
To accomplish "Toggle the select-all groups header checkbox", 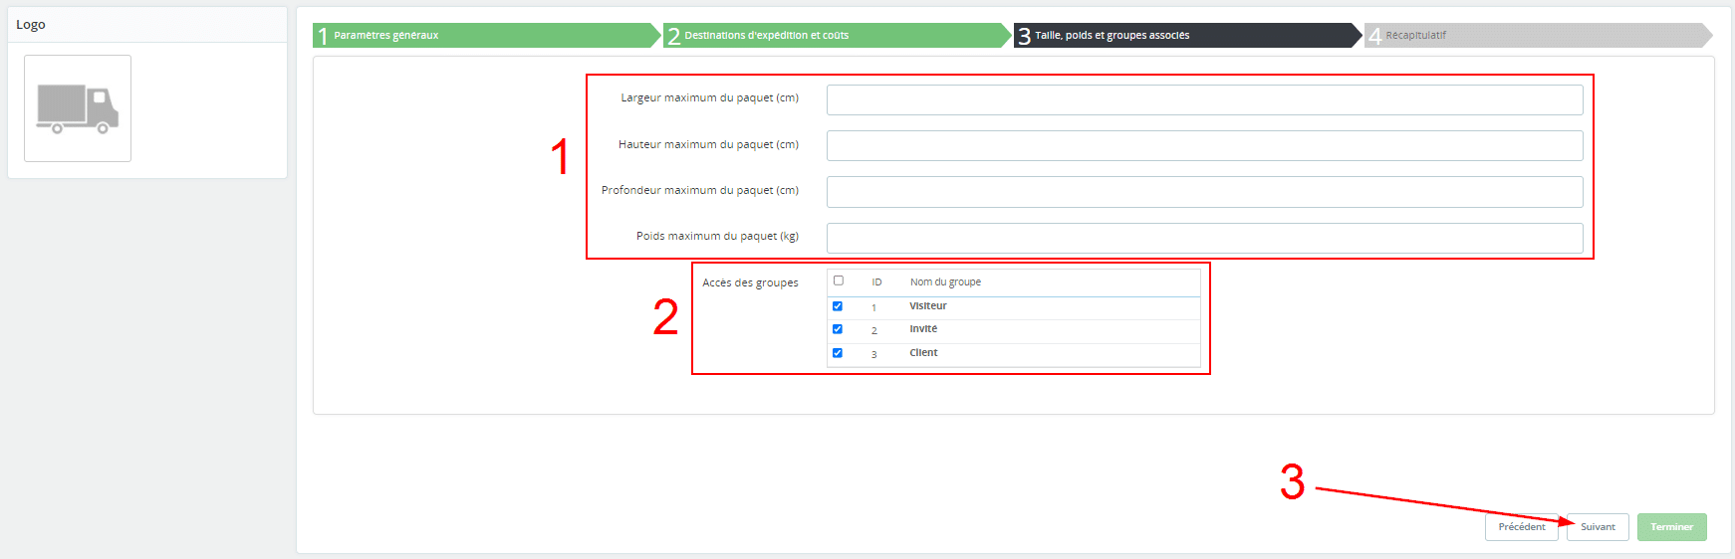I will click(839, 280).
